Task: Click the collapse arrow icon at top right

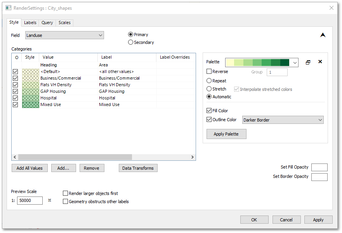Action: pos(323,35)
